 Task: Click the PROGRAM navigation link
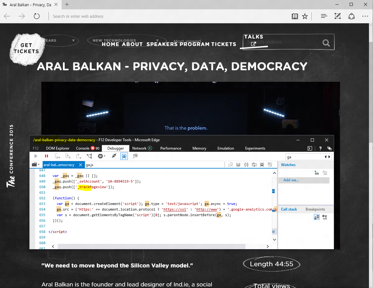(194, 44)
